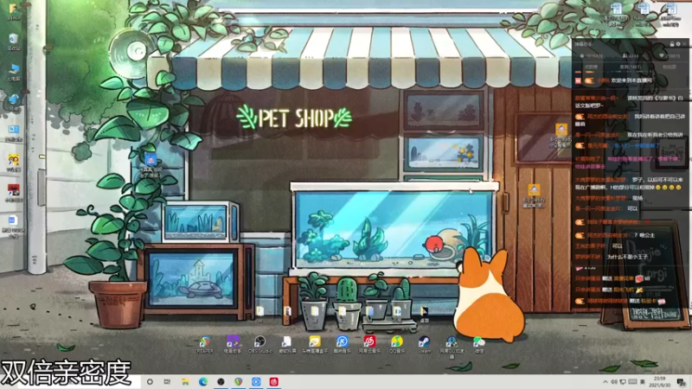The height and width of the screenshot is (389, 692).
Task: Open the audio file icon near the vine
Action: (151, 165)
